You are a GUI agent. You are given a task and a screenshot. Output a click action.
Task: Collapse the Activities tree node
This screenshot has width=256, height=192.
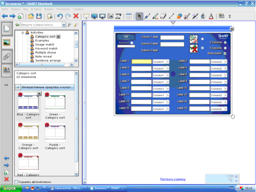[x=23, y=32]
